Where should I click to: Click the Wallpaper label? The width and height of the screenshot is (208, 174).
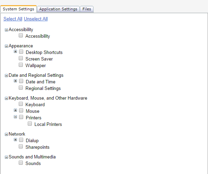tap(36, 66)
